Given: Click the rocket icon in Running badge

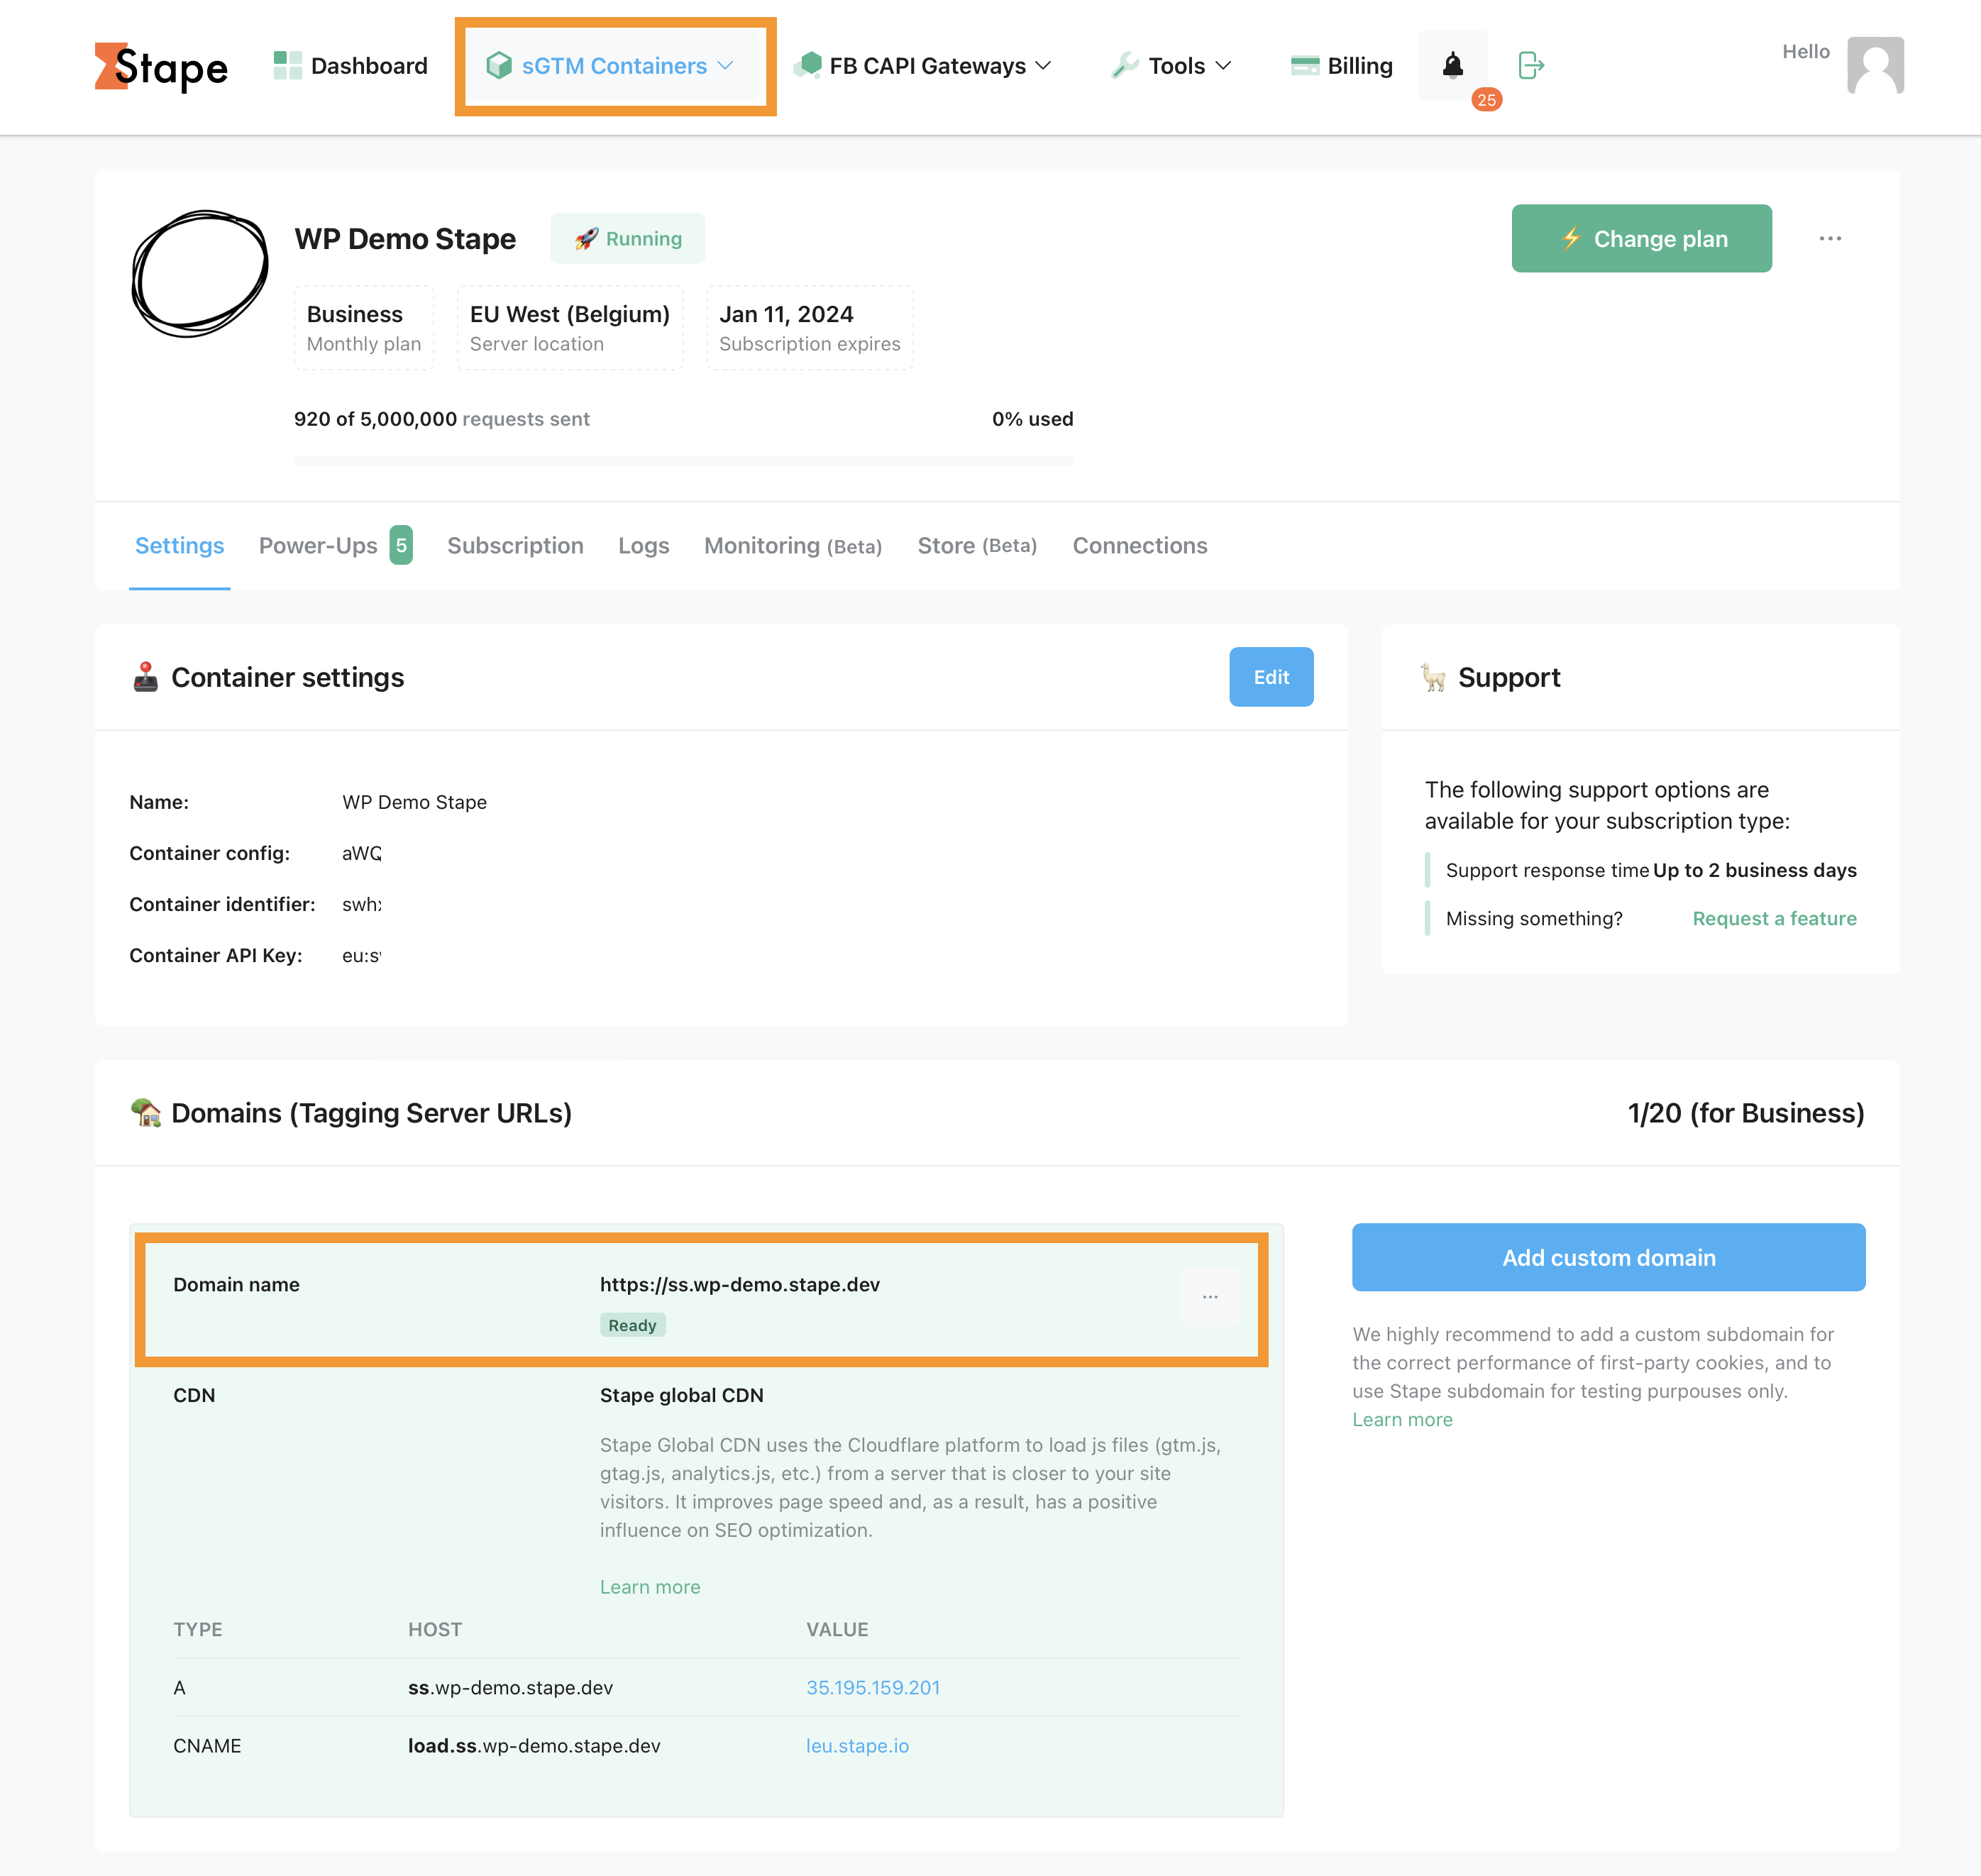Looking at the screenshot, I should click(586, 239).
